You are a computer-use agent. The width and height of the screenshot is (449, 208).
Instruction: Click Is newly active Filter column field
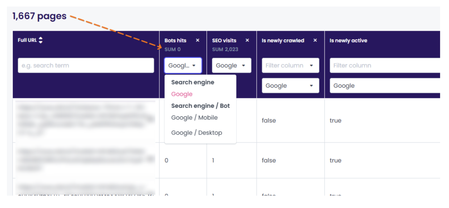tap(385, 65)
